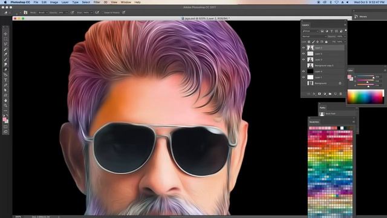This screenshot has width=387, height=218.
Task: Open the eraser Mode dropdown in options bar
Action: tap(42, 12)
